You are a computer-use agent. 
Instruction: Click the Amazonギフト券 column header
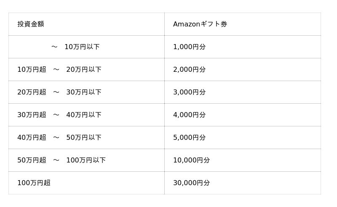pos(200,24)
